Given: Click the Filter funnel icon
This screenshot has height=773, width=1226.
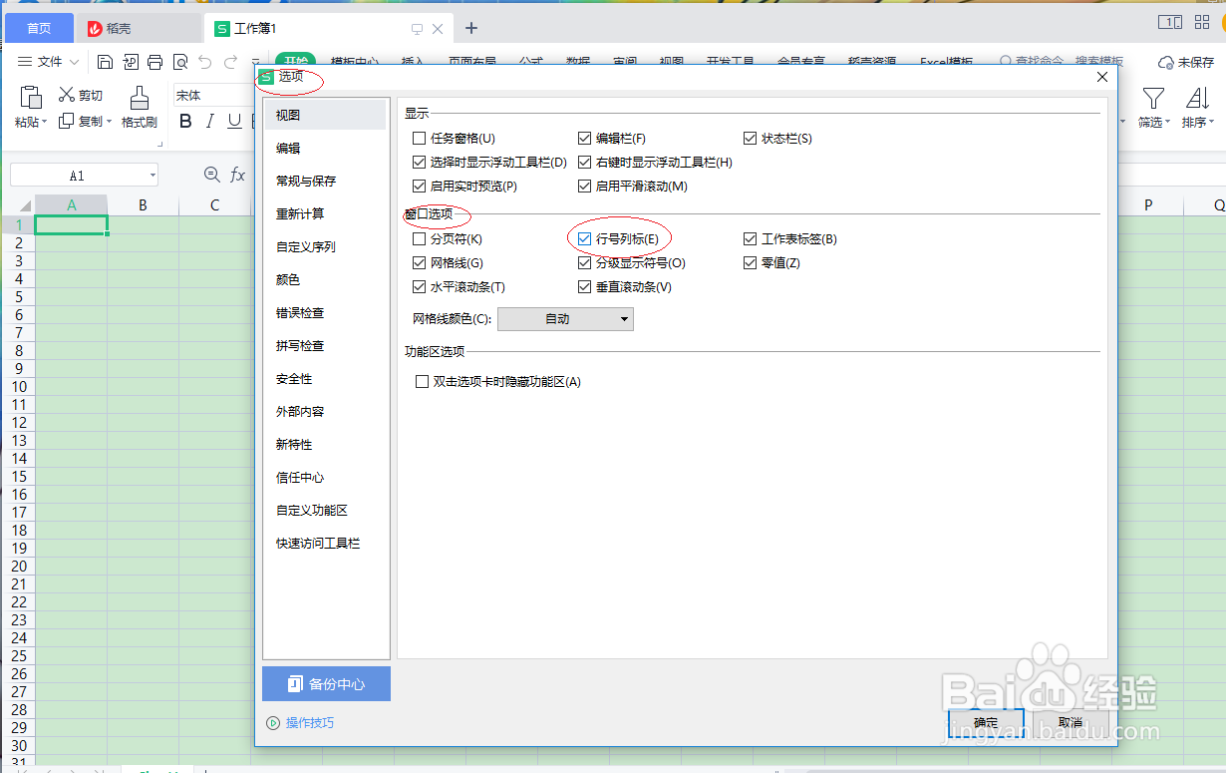Looking at the screenshot, I should [1153, 98].
